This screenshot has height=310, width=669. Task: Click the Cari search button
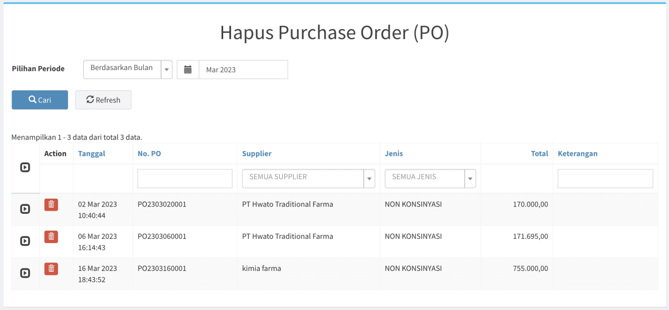coord(40,100)
